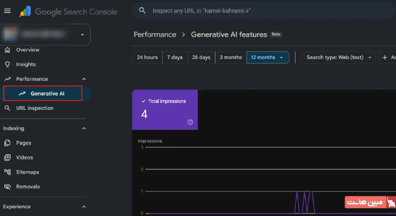
Task: Open the Search type: Web (text) dropdown
Action: [x=338, y=57]
